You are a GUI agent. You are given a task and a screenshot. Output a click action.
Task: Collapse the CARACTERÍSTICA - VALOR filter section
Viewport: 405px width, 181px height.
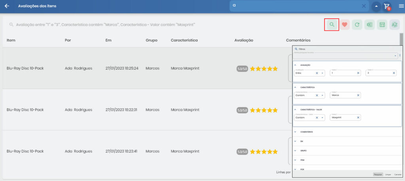[x=295, y=109]
